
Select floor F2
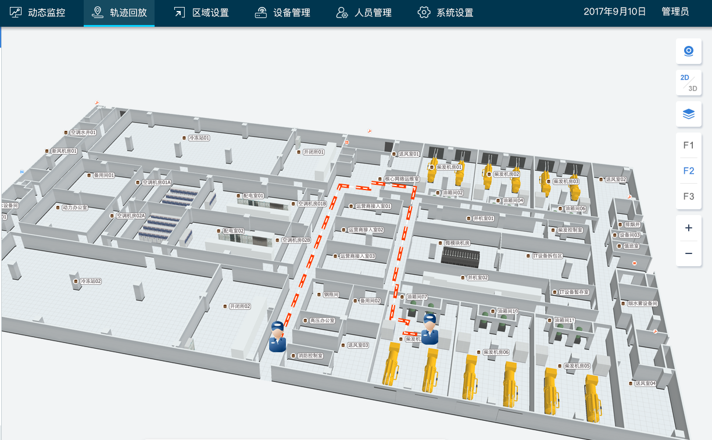[689, 171]
